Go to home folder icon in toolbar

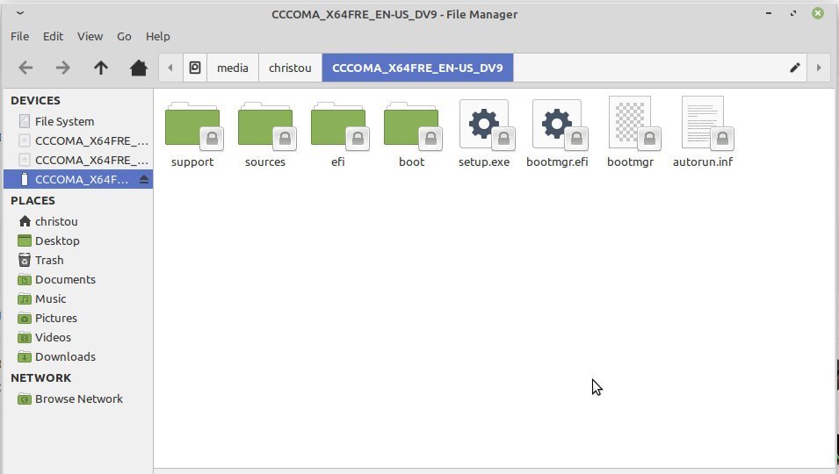tap(139, 68)
